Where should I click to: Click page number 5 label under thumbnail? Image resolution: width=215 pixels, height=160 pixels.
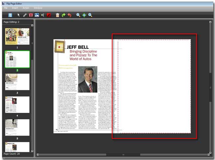click(17, 138)
